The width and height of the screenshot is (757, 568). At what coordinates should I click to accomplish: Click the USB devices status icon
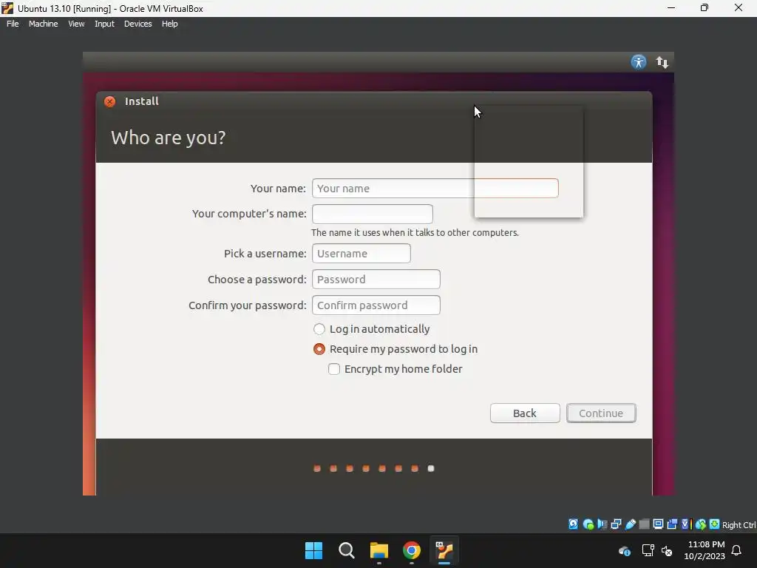pos(630,524)
